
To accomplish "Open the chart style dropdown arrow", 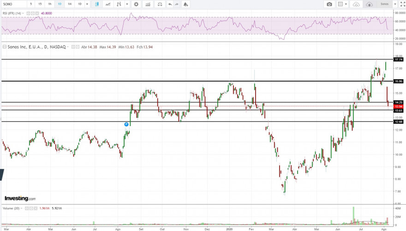I will [127, 4].
